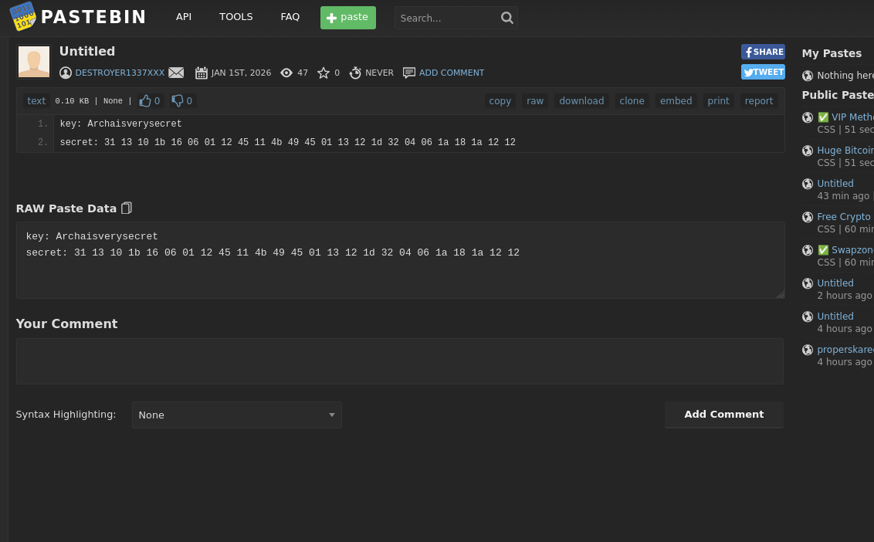Click inside the Your Comment text area

coord(399,361)
